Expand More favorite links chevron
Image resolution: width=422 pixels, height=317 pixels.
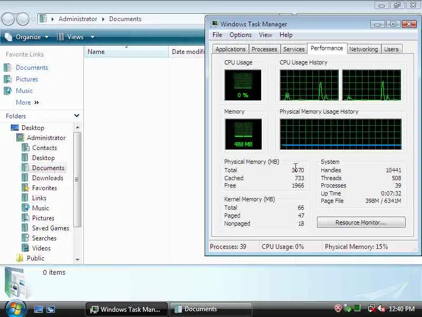pos(36,102)
